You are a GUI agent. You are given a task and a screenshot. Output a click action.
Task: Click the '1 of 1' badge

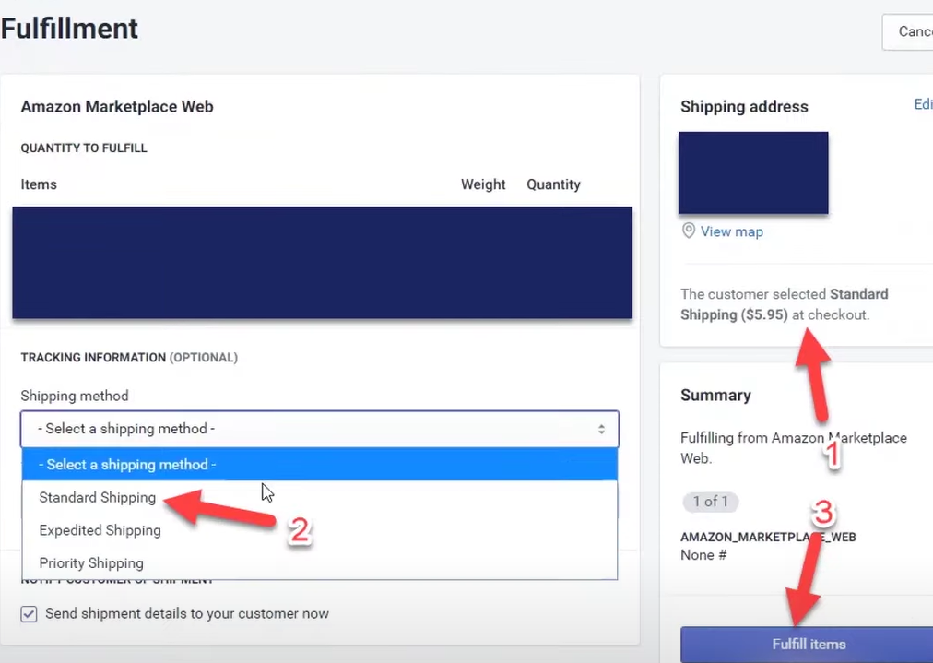[x=711, y=501]
